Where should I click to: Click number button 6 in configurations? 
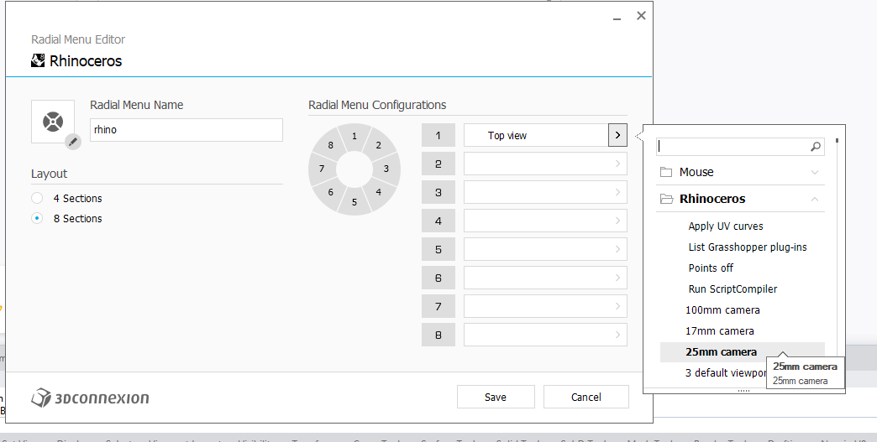point(438,278)
